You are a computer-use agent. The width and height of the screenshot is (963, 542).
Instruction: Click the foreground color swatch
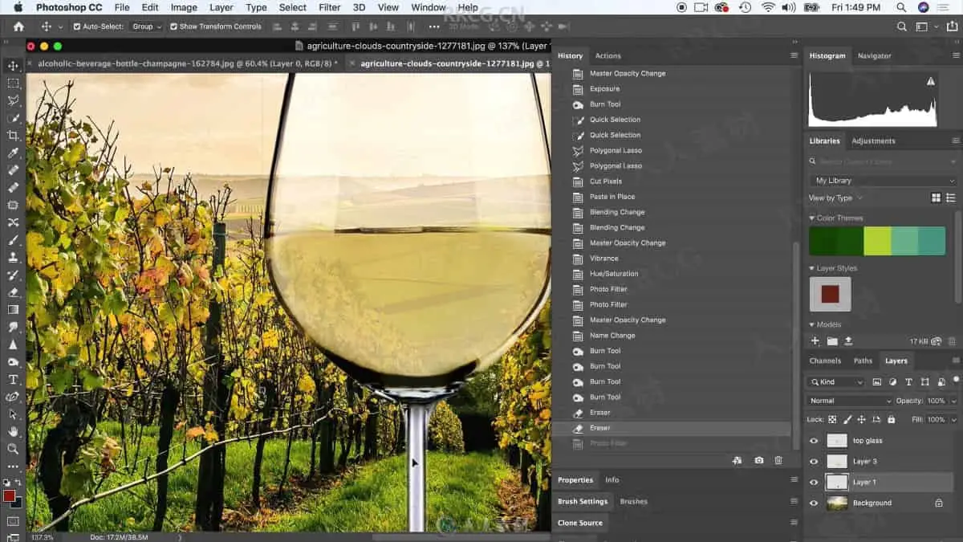point(9,496)
